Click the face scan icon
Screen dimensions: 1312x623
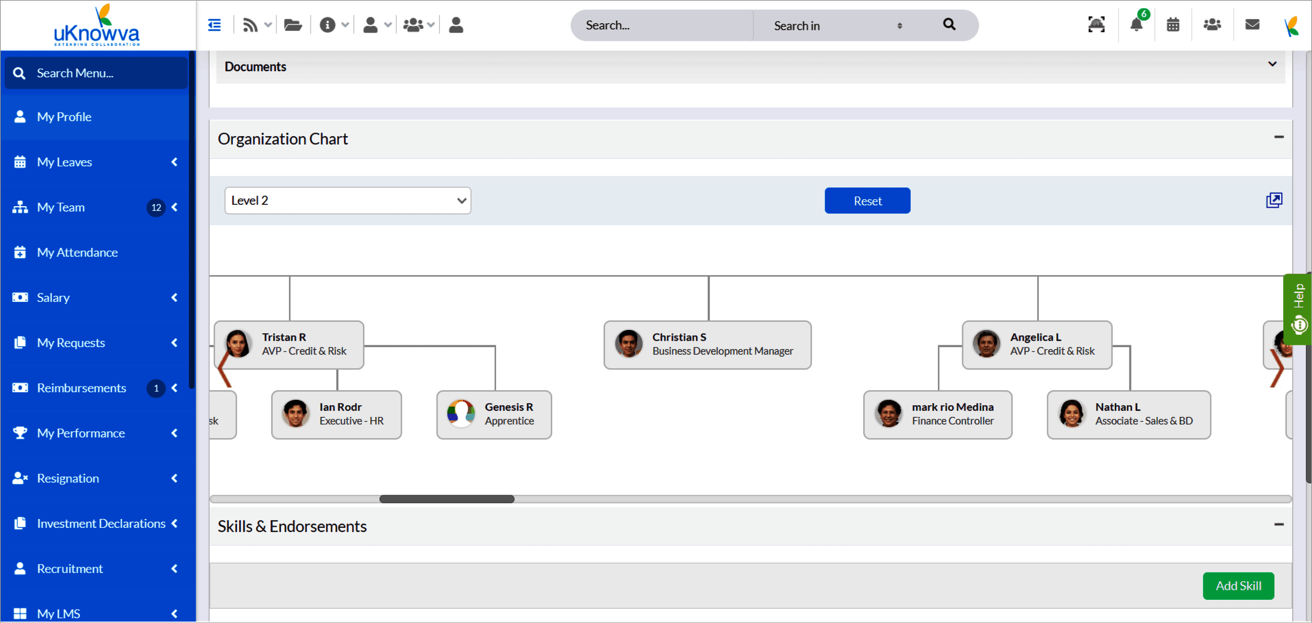pyautogui.click(x=1096, y=25)
